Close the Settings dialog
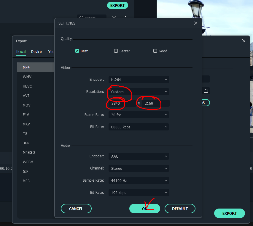The height and width of the screenshot is (226, 253). pos(196,23)
